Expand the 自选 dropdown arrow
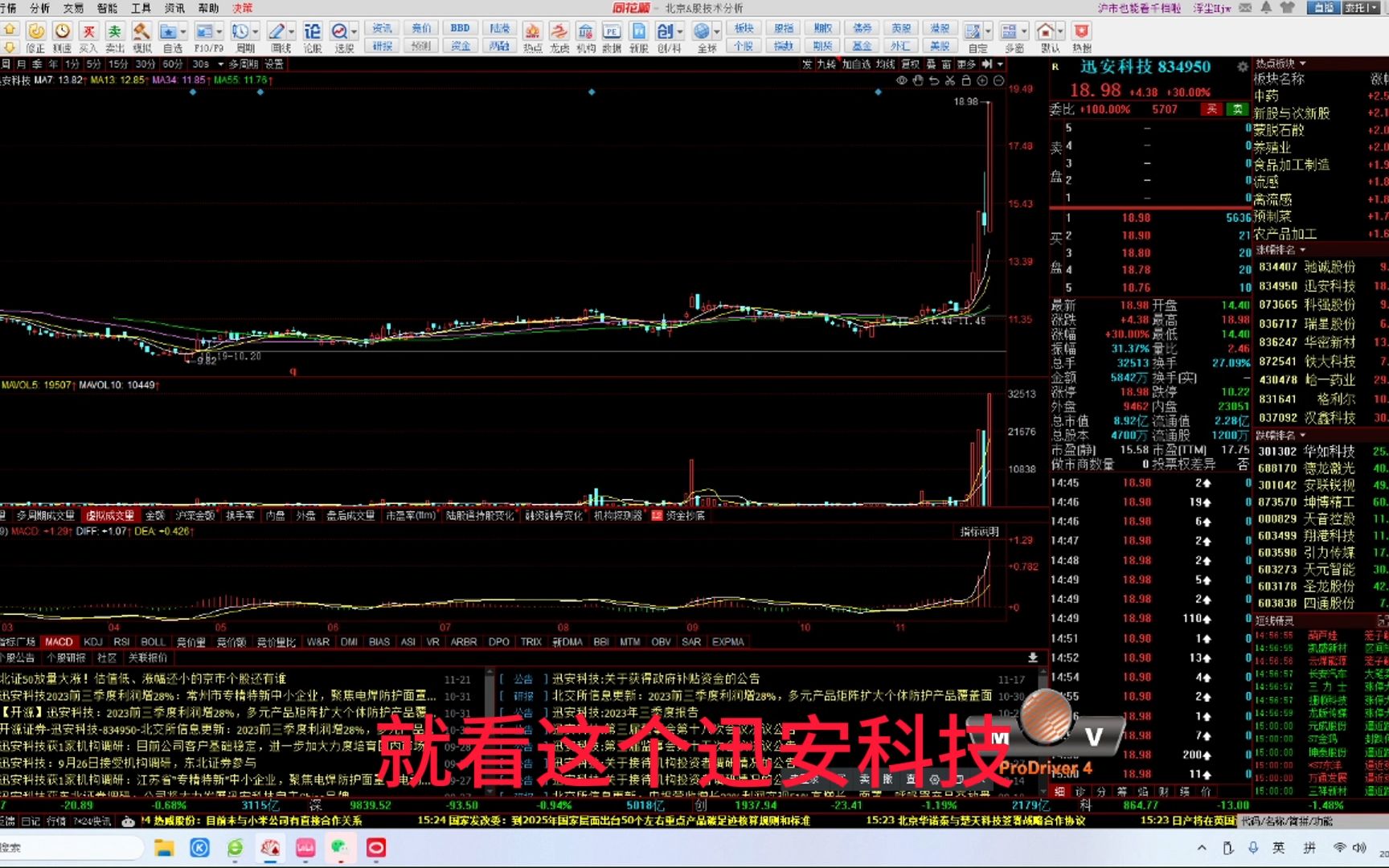Viewport: 1389px width, 868px height. (x=183, y=32)
